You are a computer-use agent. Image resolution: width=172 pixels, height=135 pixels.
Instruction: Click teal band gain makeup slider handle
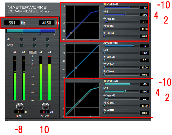pos(107,98)
